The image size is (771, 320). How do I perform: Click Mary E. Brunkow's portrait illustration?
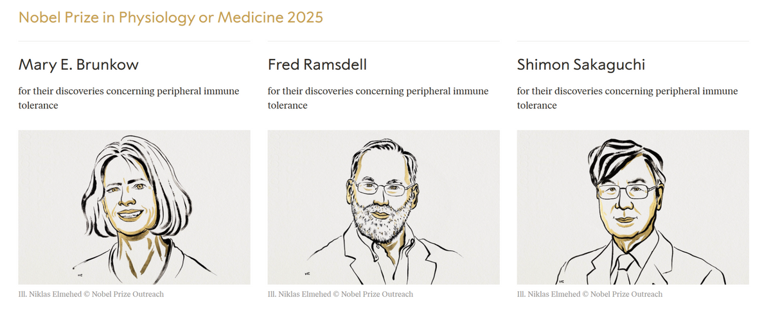tap(134, 206)
